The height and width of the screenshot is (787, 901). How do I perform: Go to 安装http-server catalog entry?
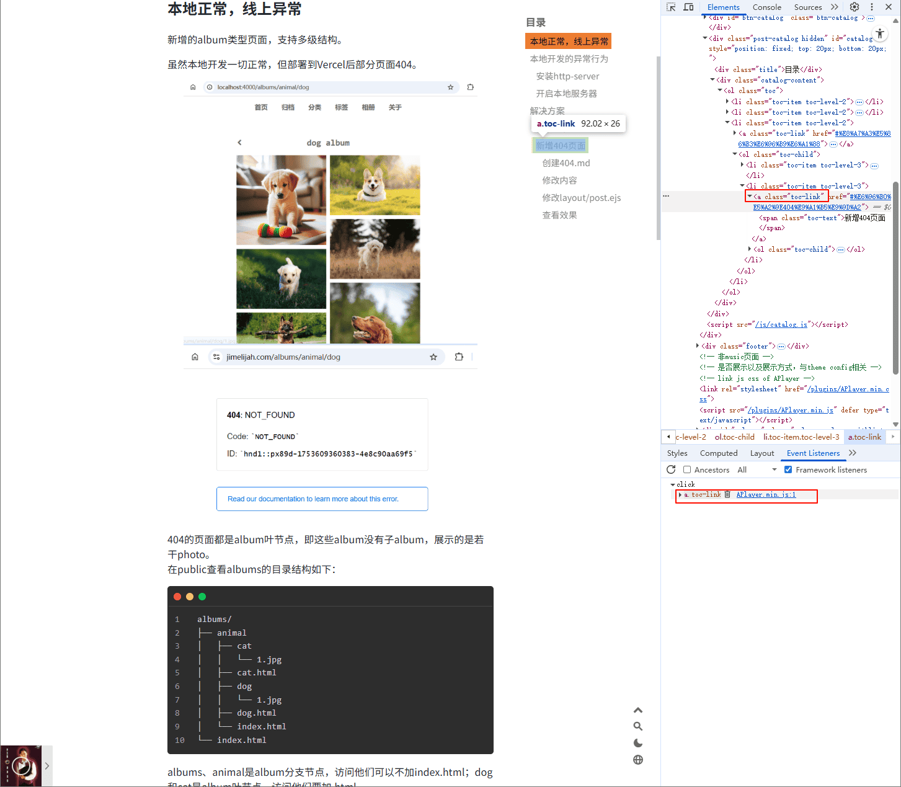pos(567,76)
